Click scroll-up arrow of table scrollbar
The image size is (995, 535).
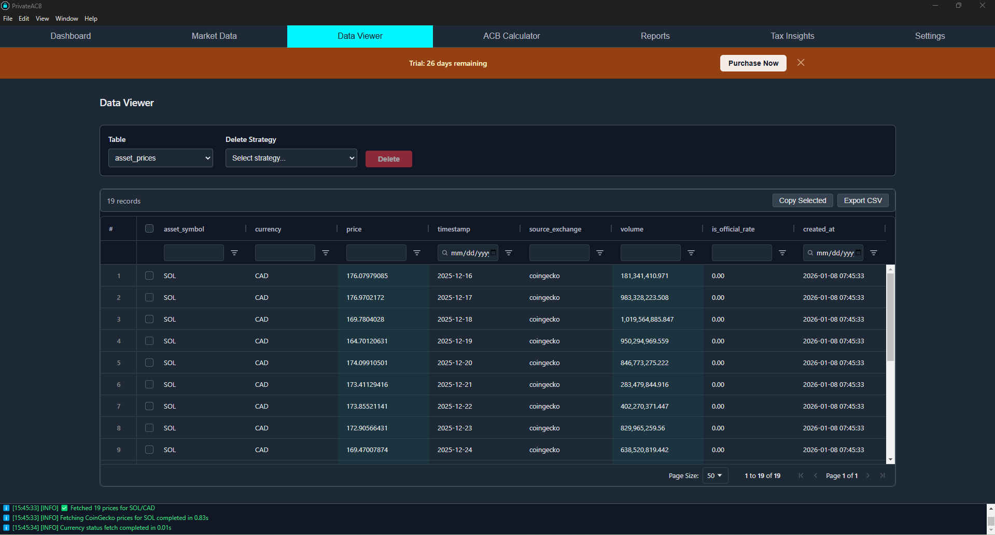[890, 269]
